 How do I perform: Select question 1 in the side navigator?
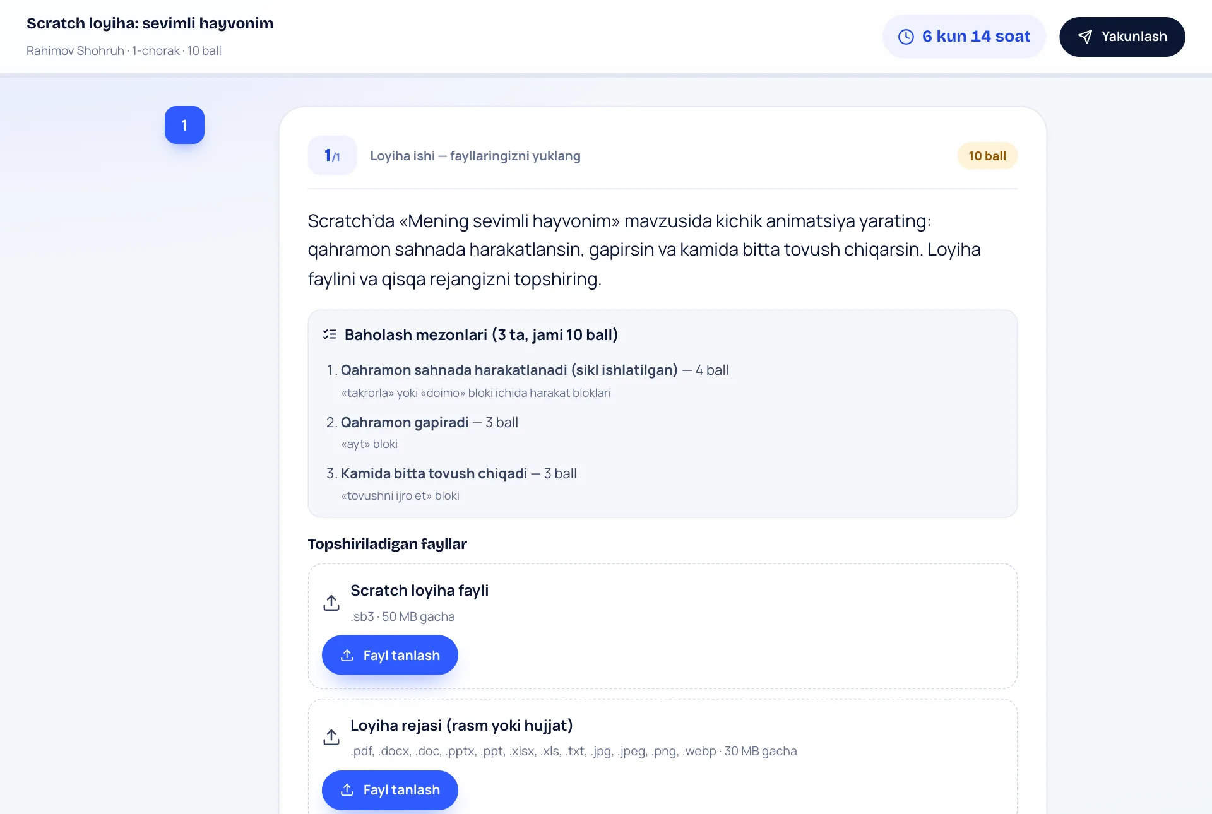click(184, 125)
